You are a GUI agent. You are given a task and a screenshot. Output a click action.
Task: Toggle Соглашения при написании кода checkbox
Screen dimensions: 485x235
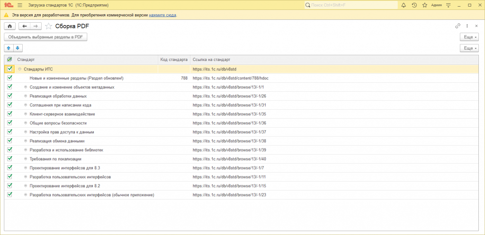click(x=9, y=104)
